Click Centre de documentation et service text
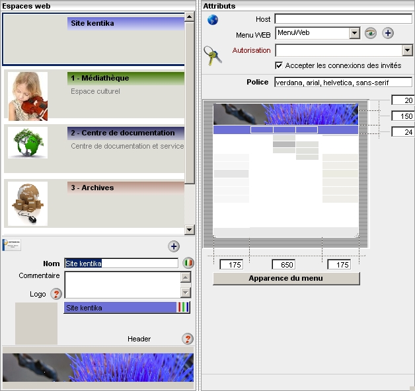 click(x=128, y=146)
